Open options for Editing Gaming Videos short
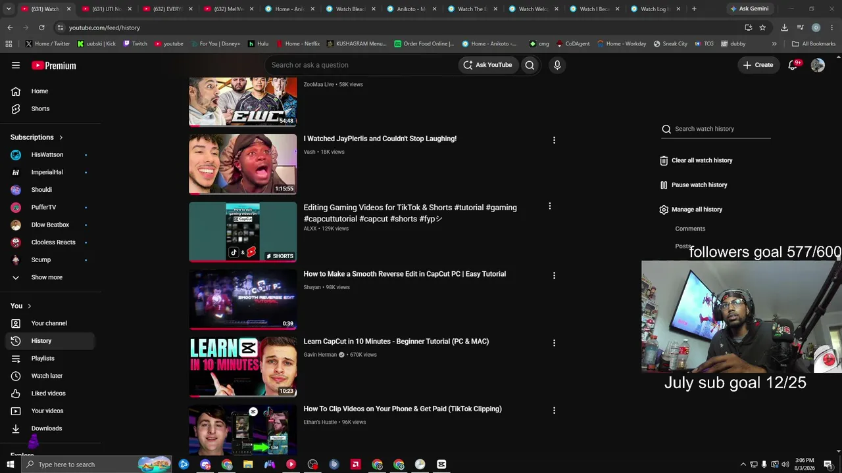842x473 pixels. pos(549,206)
